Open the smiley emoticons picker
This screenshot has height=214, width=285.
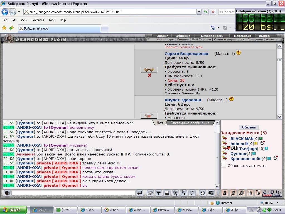[202, 193]
